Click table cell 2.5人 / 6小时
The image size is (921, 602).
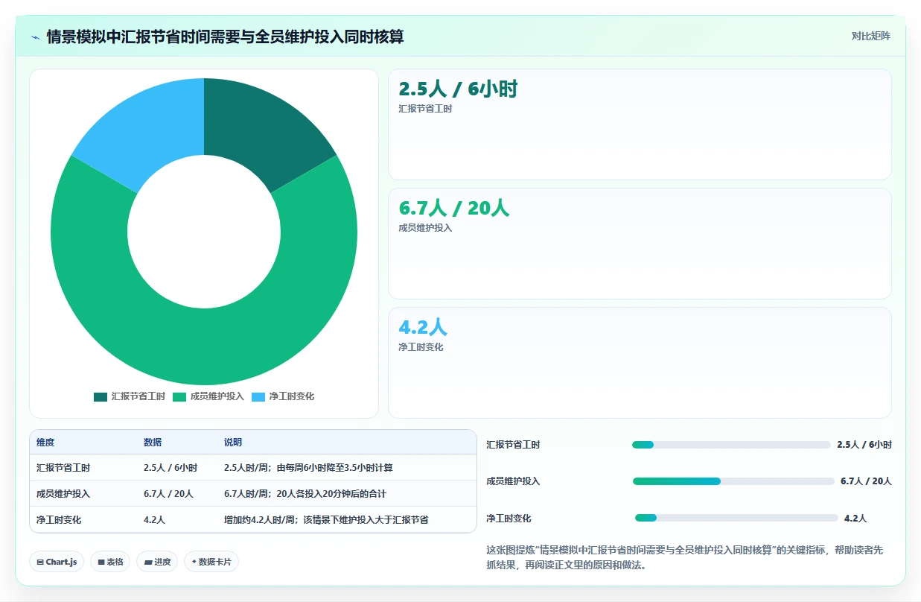point(171,468)
